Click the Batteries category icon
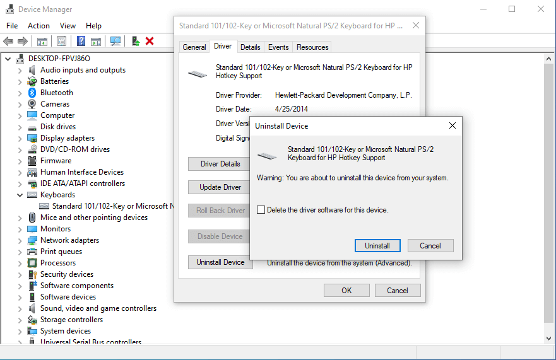 32,81
